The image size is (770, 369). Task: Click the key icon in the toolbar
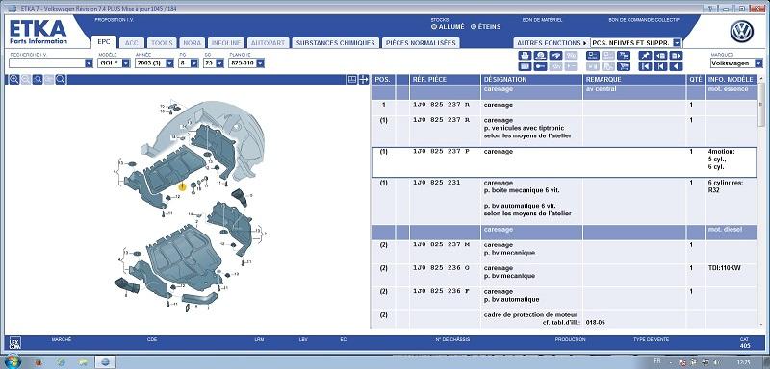pyautogui.click(x=540, y=66)
